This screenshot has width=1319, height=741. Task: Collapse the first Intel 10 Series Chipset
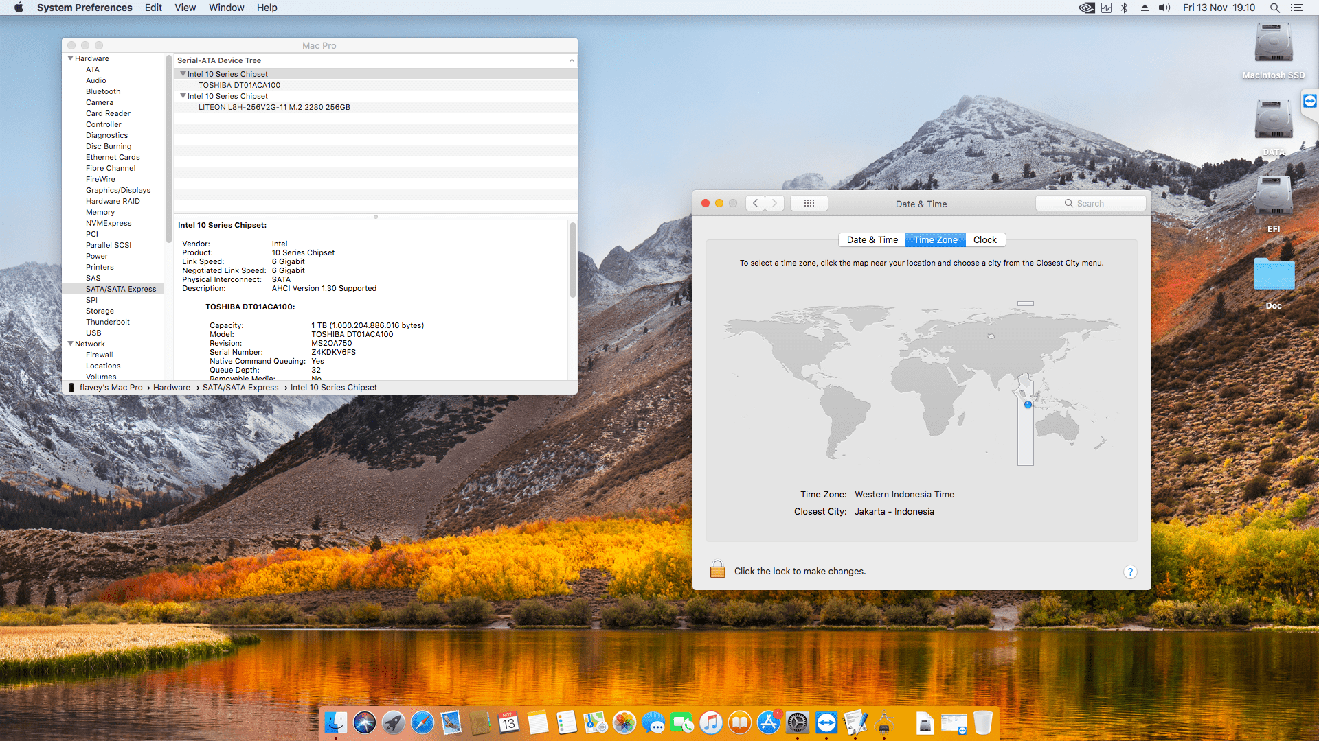pos(183,74)
